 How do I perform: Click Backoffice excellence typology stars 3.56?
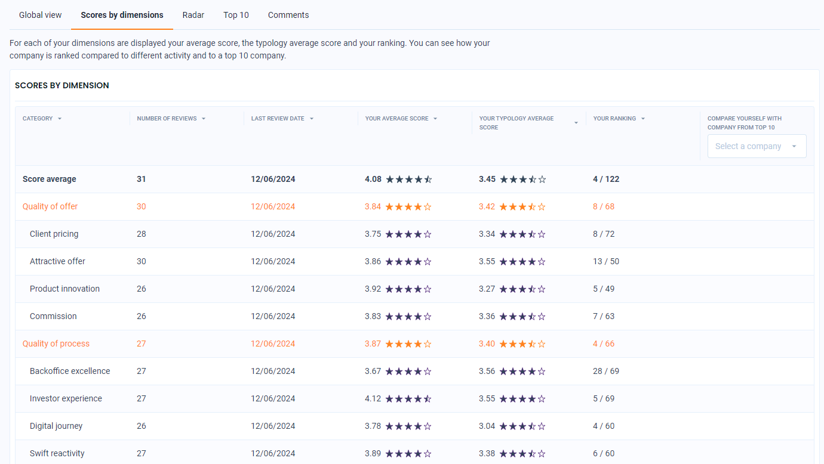click(x=522, y=371)
